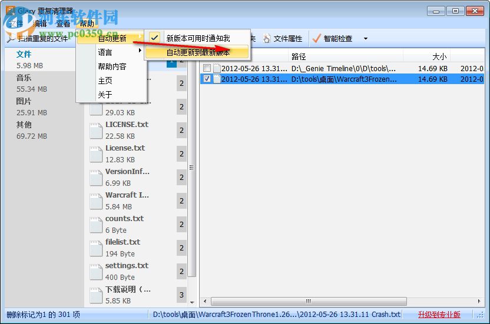Expand the 语言 submenu arrow
The image size is (490, 324).
pyautogui.click(x=140, y=50)
